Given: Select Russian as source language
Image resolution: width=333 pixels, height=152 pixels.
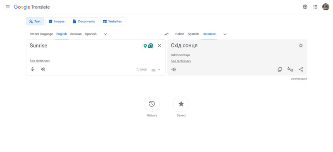Looking at the screenshot, I should 76,34.
